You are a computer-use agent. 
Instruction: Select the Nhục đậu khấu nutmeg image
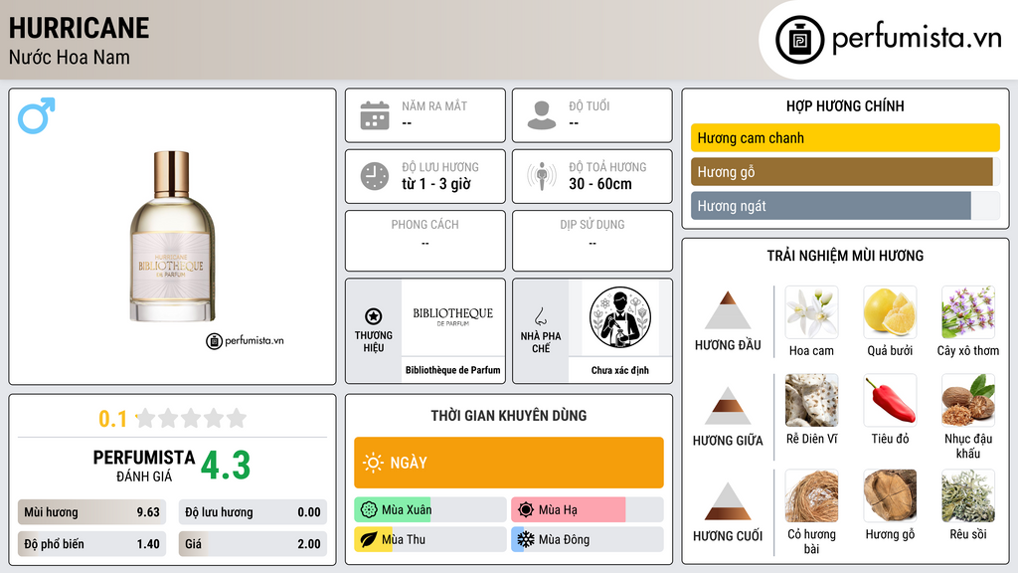point(968,400)
